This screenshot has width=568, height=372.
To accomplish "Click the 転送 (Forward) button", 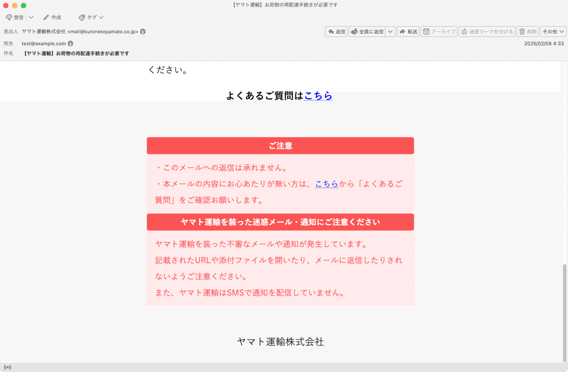I will coord(408,32).
